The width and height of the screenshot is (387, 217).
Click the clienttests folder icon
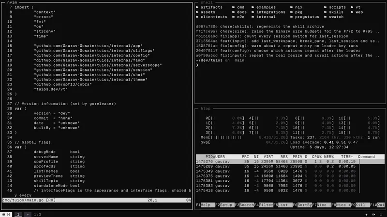(197, 17)
